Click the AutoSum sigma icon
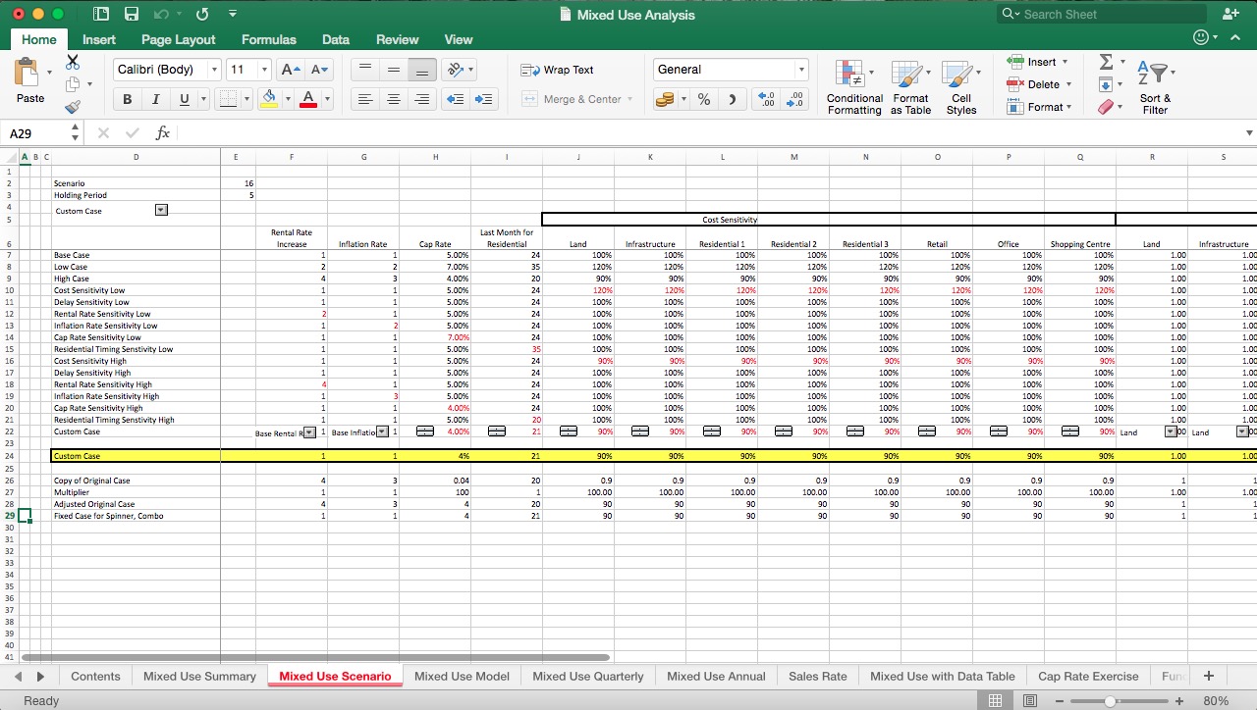Image resolution: width=1257 pixels, height=710 pixels. pyautogui.click(x=1106, y=62)
